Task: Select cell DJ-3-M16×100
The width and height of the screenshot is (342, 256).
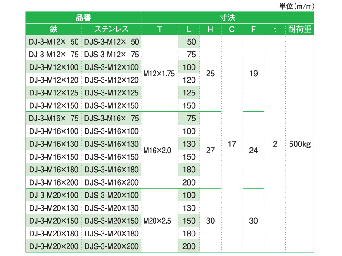Action: pos(53,131)
